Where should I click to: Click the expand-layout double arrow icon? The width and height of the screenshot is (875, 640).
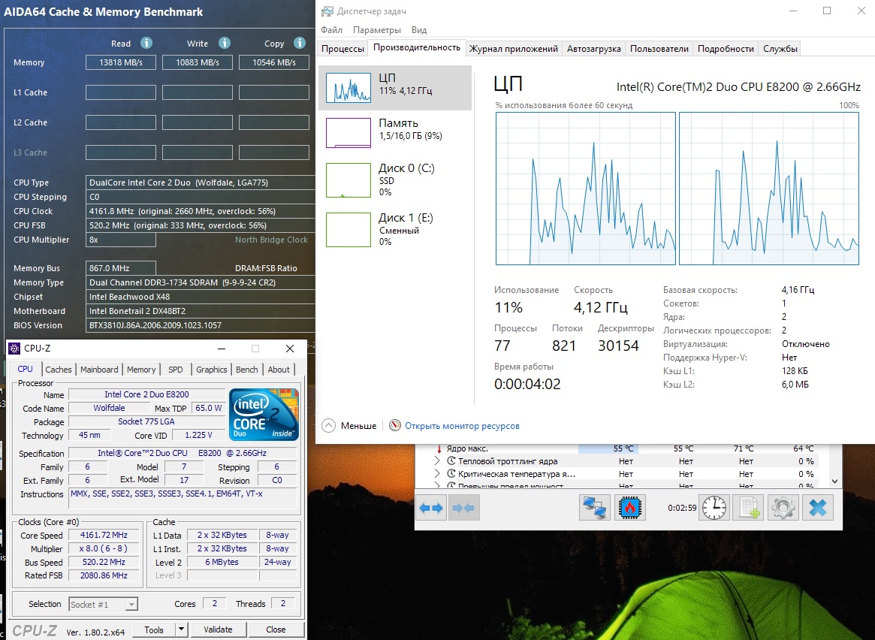(x=431, y=508)
